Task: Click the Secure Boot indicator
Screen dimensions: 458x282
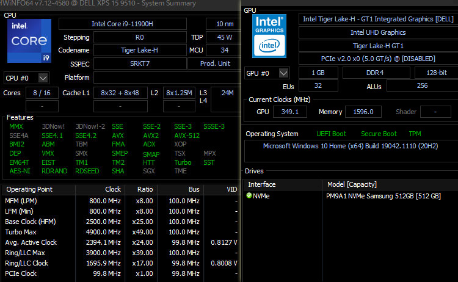Action: pyautogui.click(x=379, y=134)
